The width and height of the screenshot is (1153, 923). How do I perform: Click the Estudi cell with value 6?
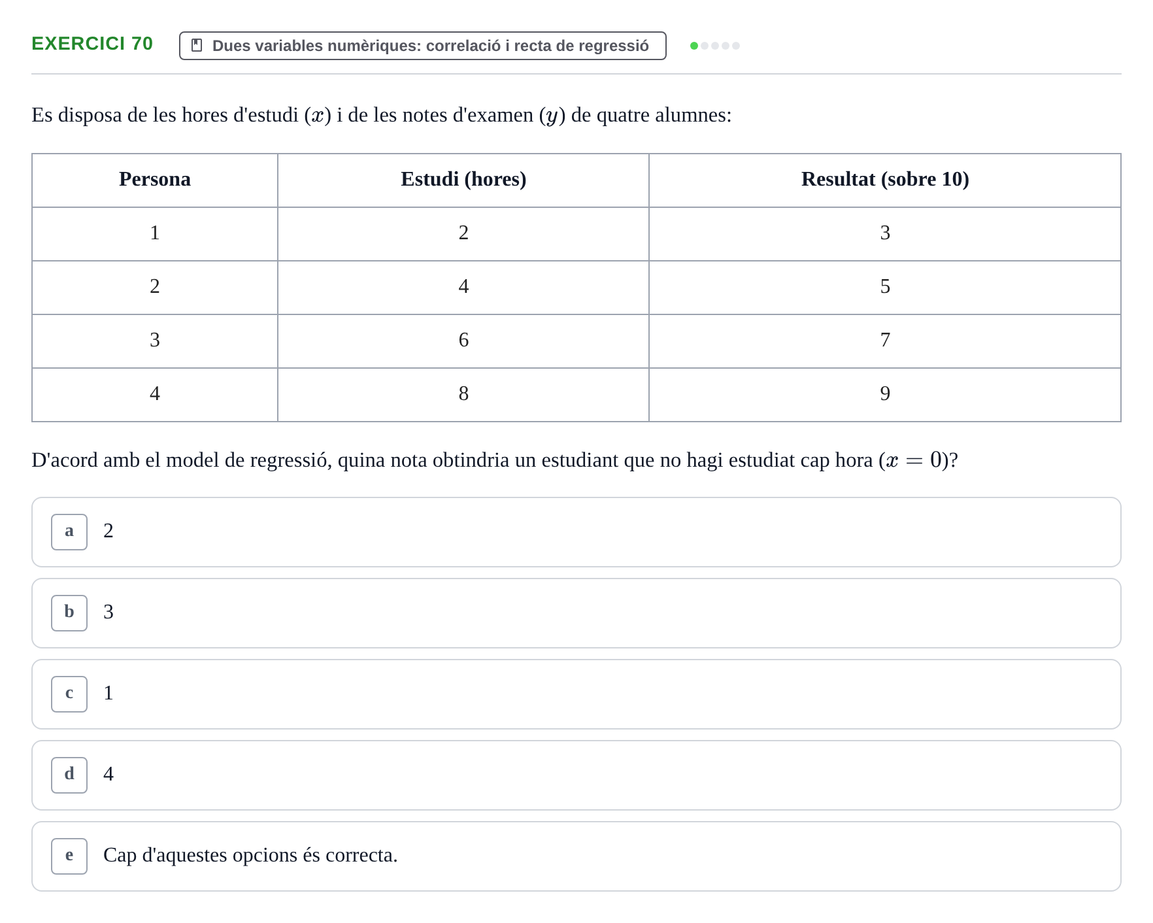(x=463, y=341)
